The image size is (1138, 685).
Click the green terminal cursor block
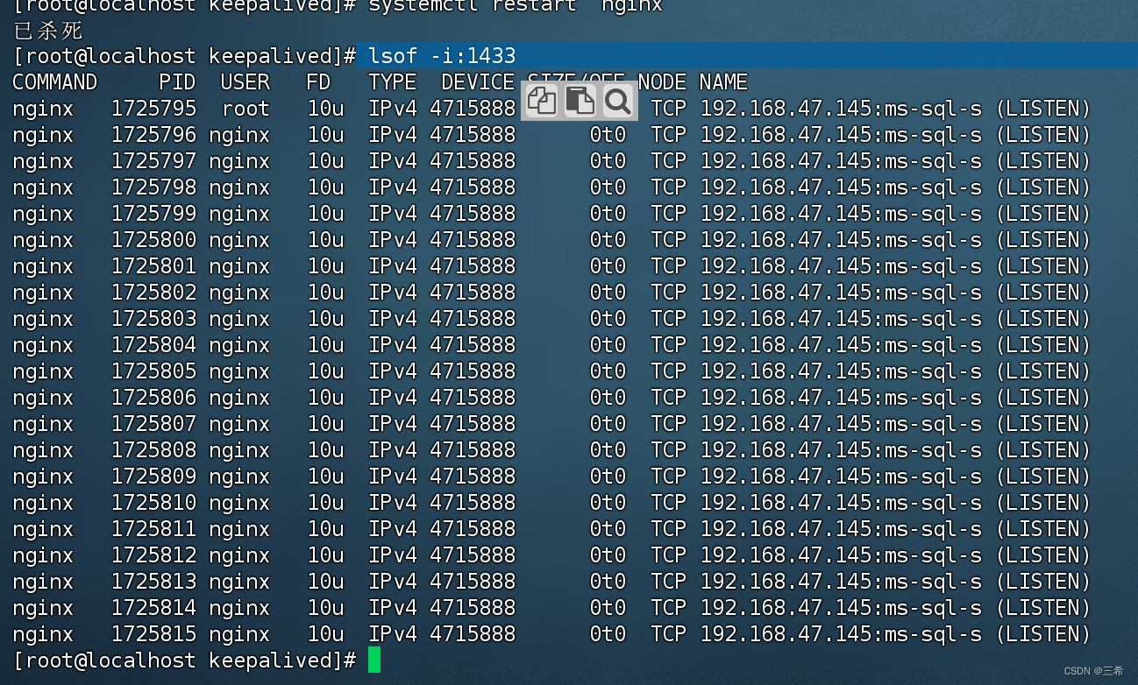(x=375, y=660)
